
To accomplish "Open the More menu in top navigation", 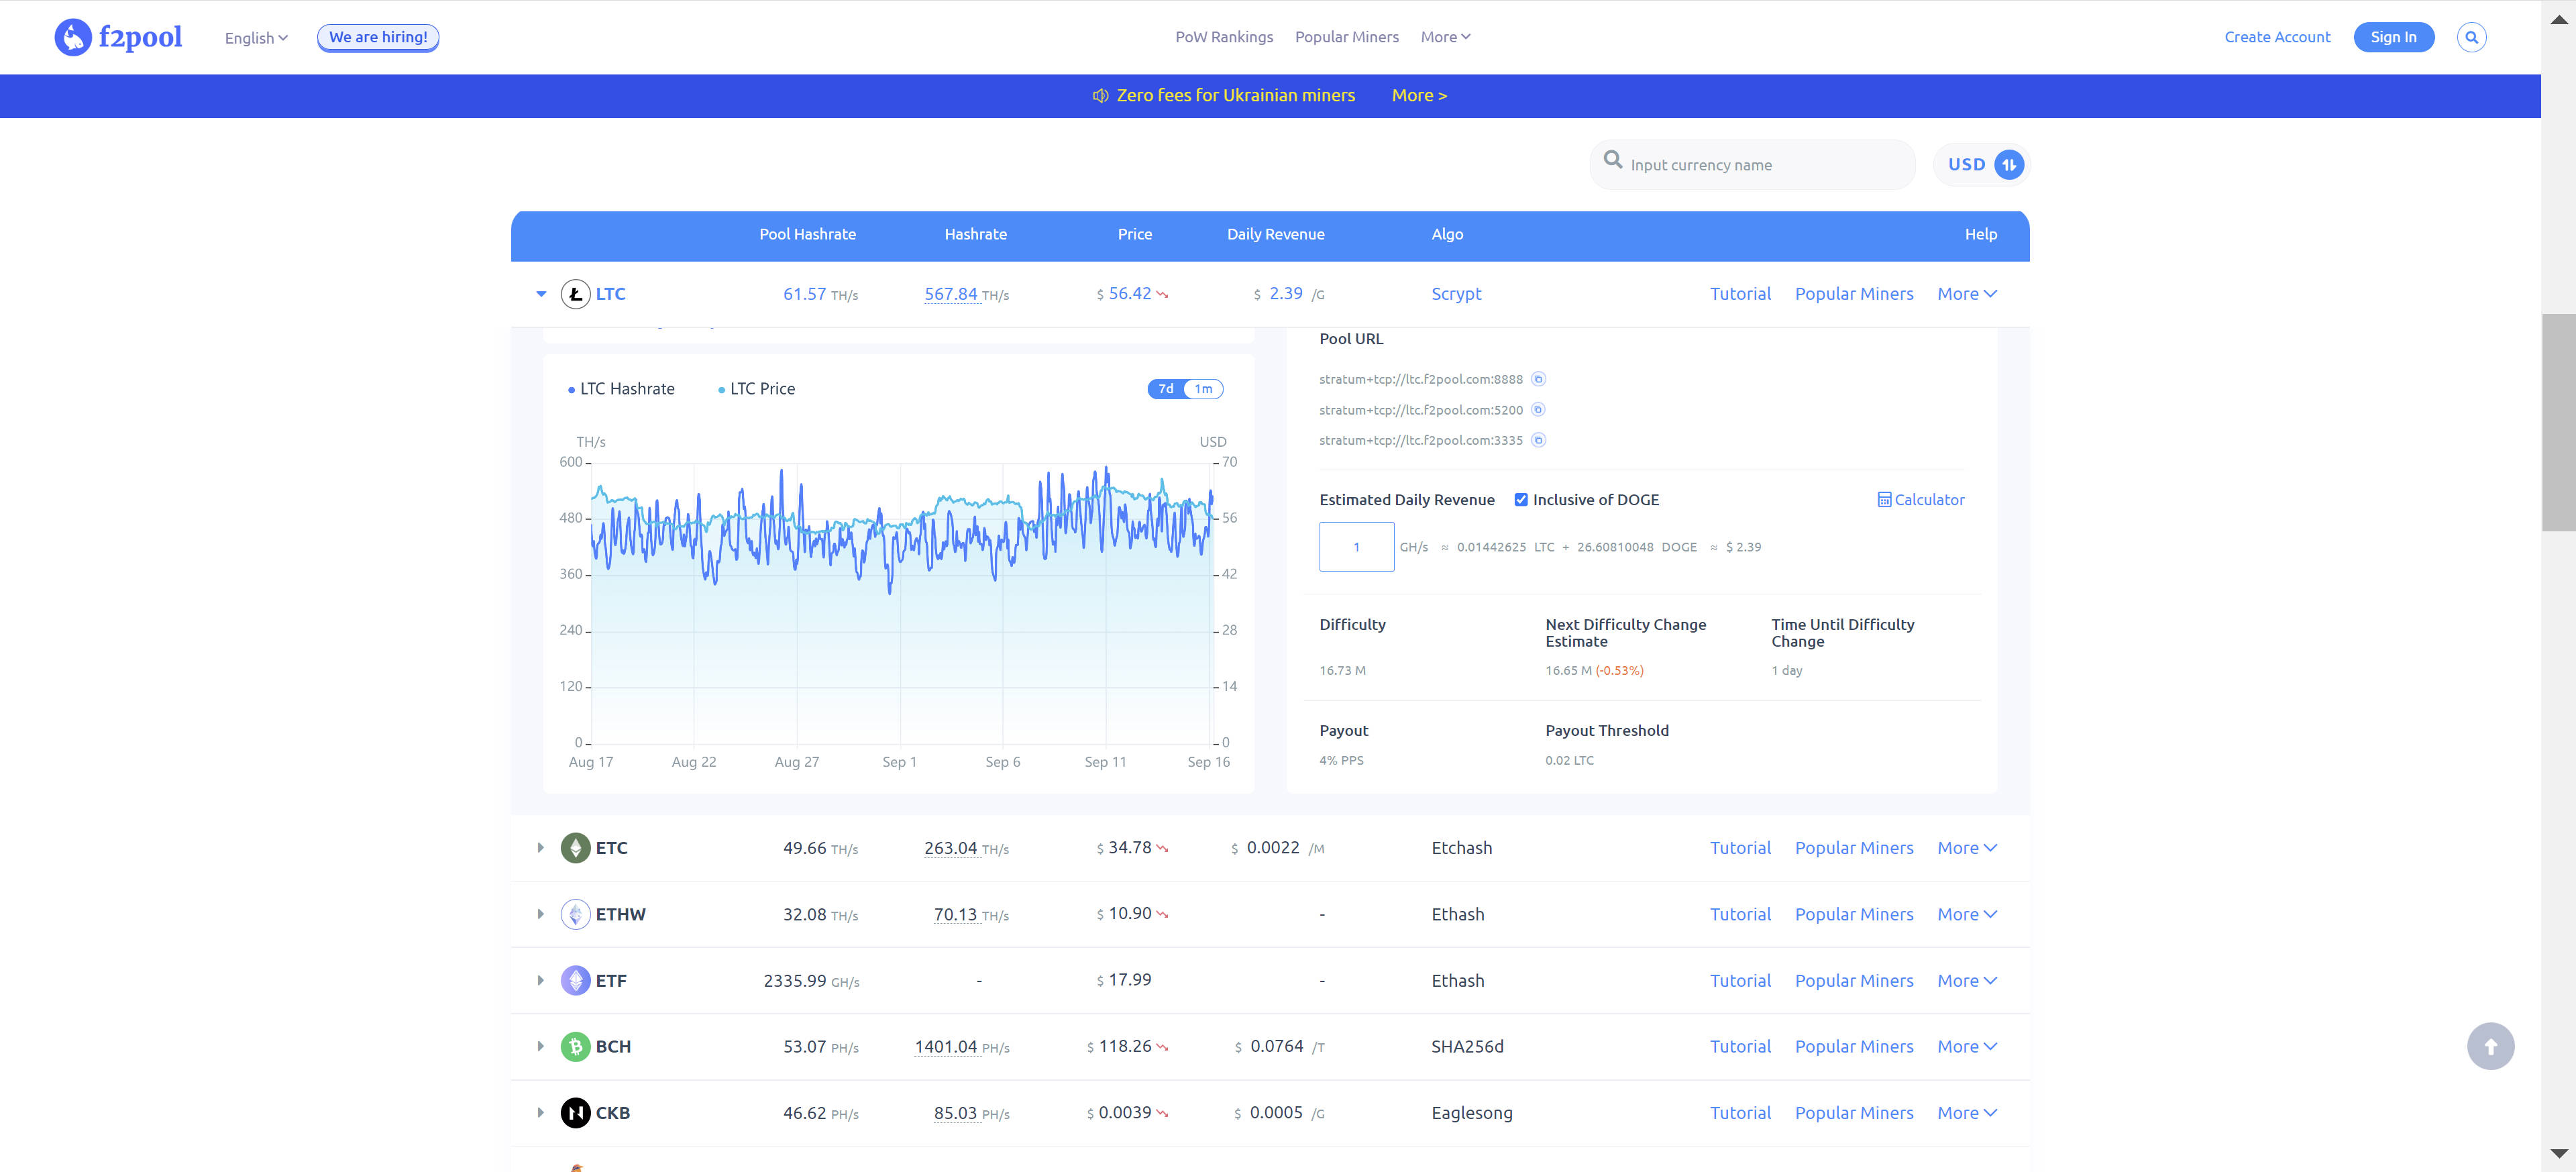I will [1445, 37].
